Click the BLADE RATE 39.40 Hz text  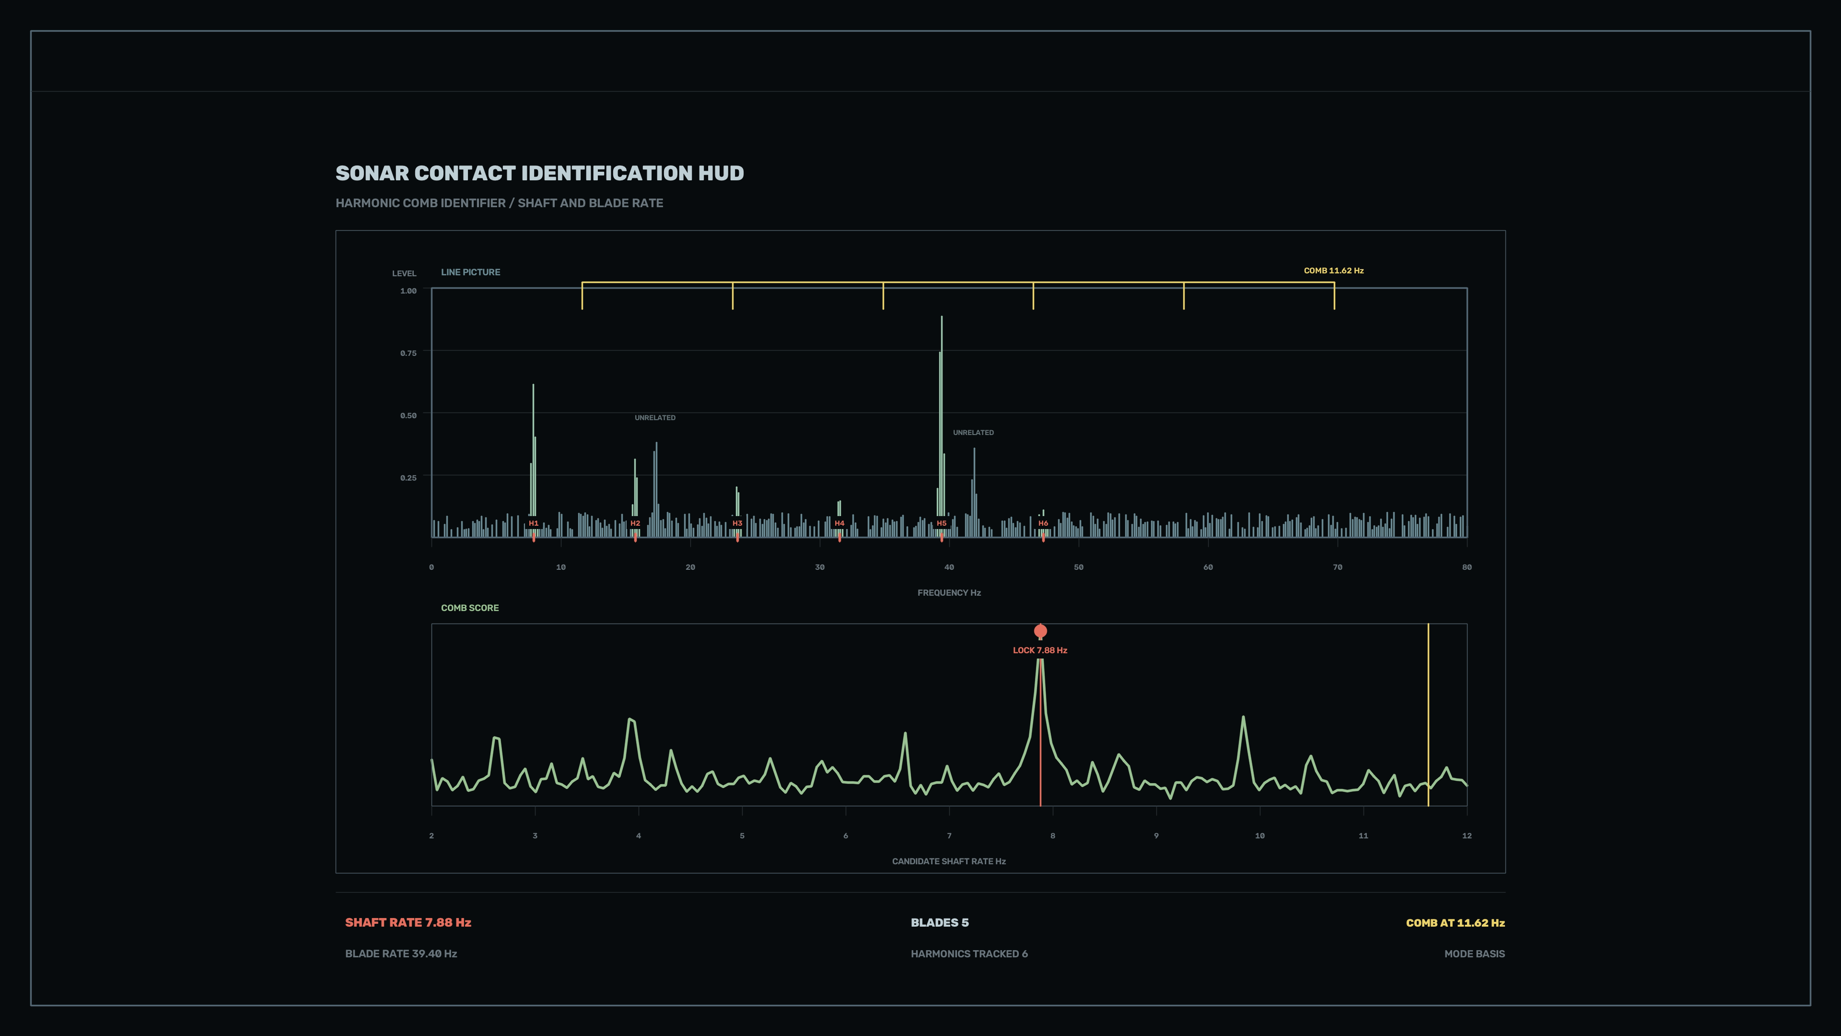[x=401, y=954]
